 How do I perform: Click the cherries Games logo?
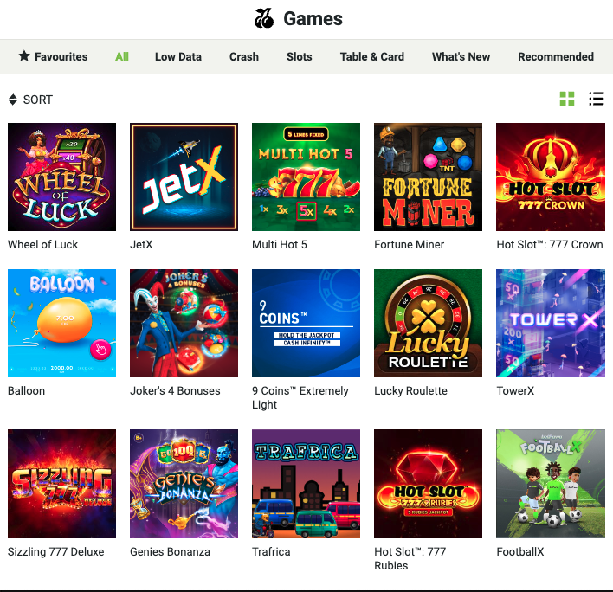pyautogui.click(x=264, y=18)
